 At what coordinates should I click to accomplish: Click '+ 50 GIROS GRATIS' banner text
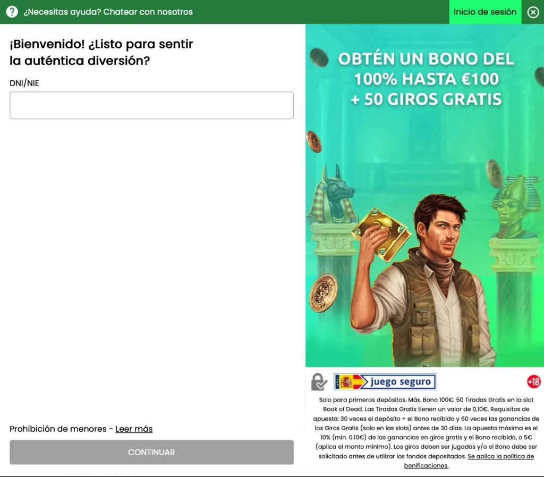[426, 99]
